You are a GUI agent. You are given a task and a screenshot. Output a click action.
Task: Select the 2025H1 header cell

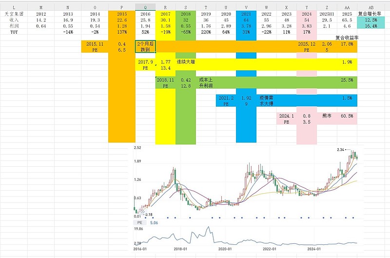[x=327, y=14]
